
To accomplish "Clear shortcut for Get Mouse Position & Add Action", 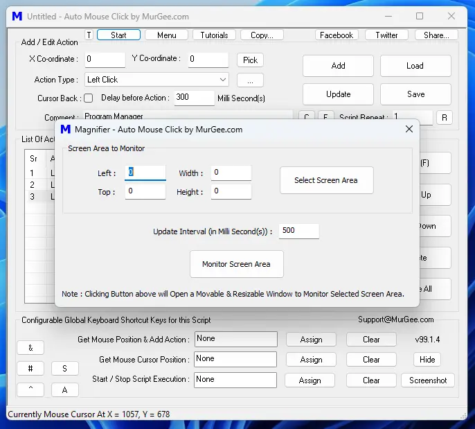I will [x=371, y=340].
